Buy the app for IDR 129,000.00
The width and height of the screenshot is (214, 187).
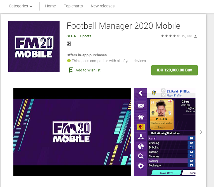click(174, 70)
